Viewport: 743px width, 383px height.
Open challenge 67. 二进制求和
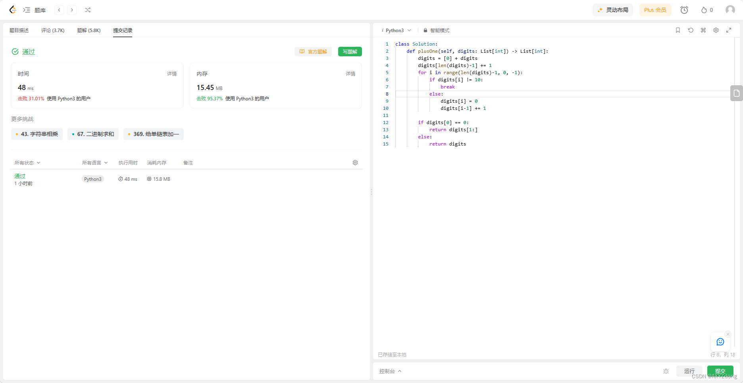click(x=93, y=134)
